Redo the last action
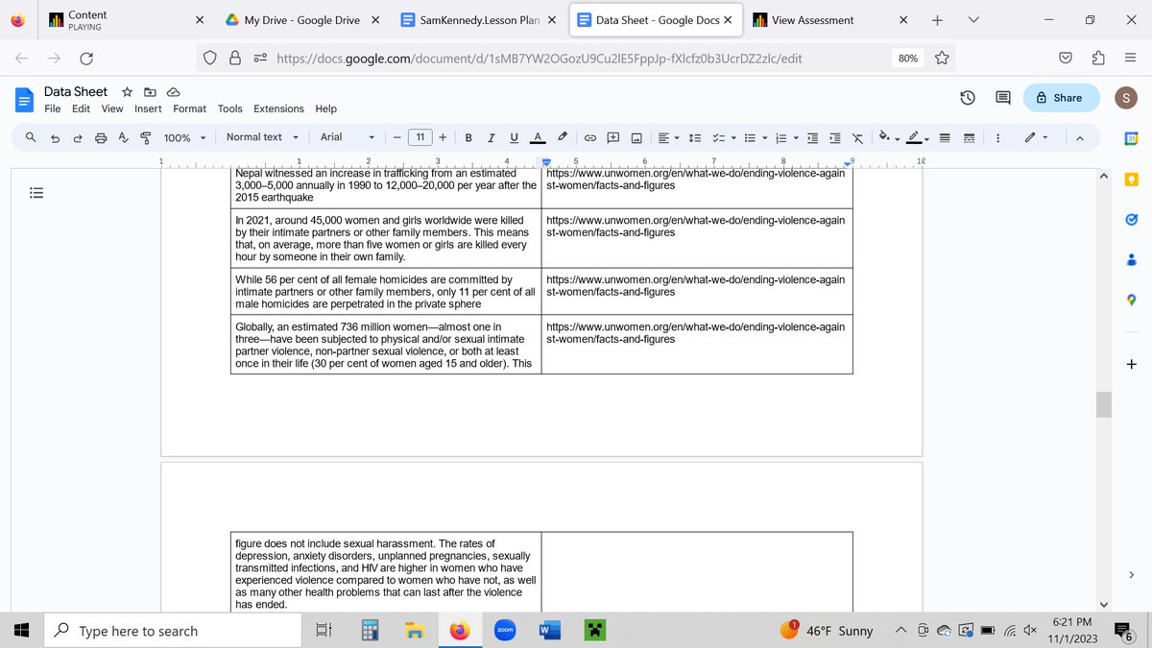This screenshot has width=1152, height=648. [x=79, y=137]
